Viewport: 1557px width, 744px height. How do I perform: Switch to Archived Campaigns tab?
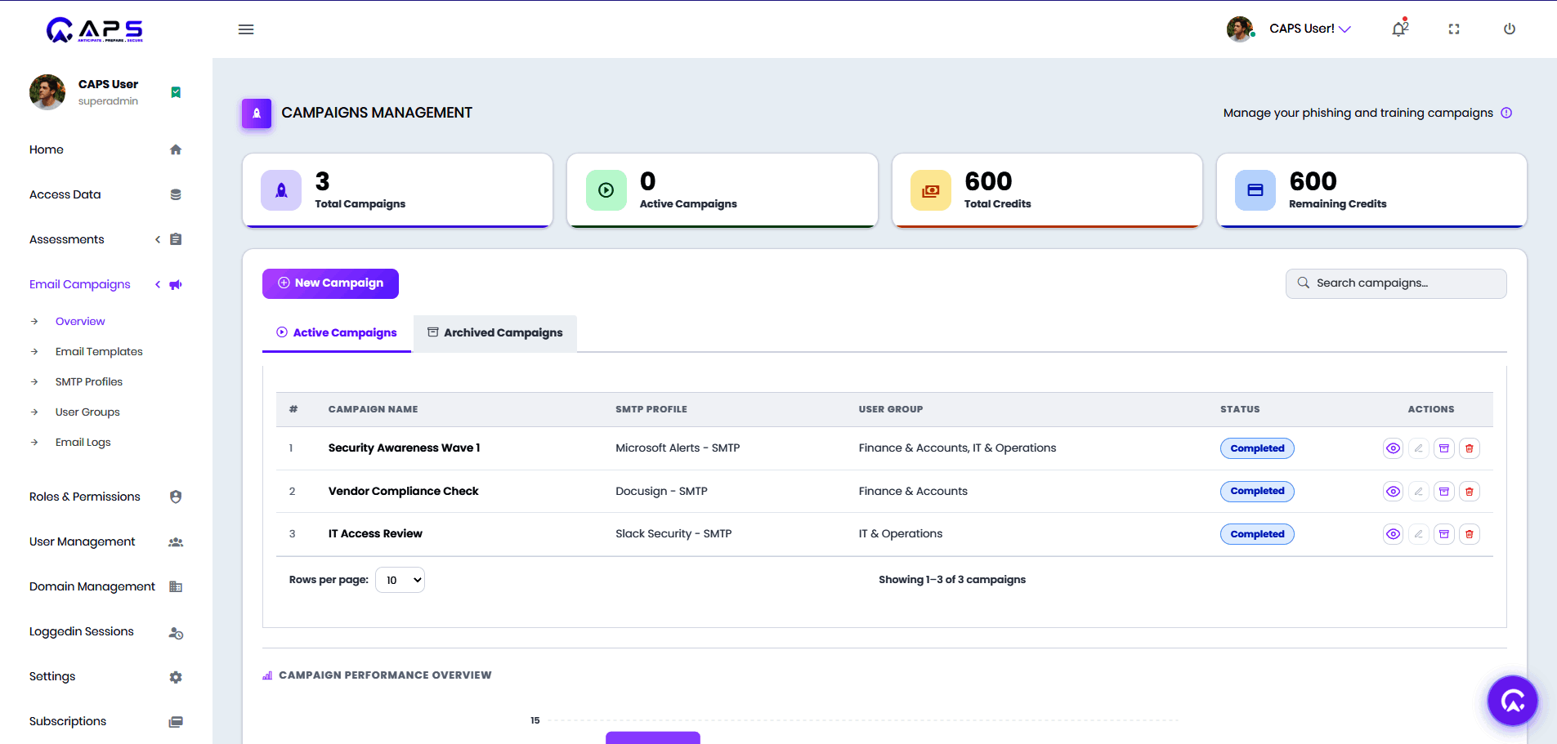click(495, 333)
